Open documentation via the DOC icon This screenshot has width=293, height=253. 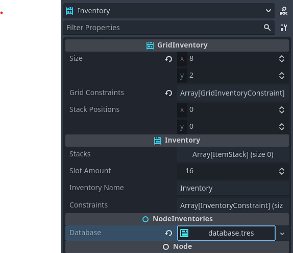[x=283, y=11]
